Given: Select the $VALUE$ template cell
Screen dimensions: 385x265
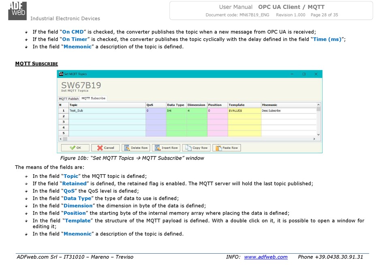Looking at the screenshot, I should point(244,111).
